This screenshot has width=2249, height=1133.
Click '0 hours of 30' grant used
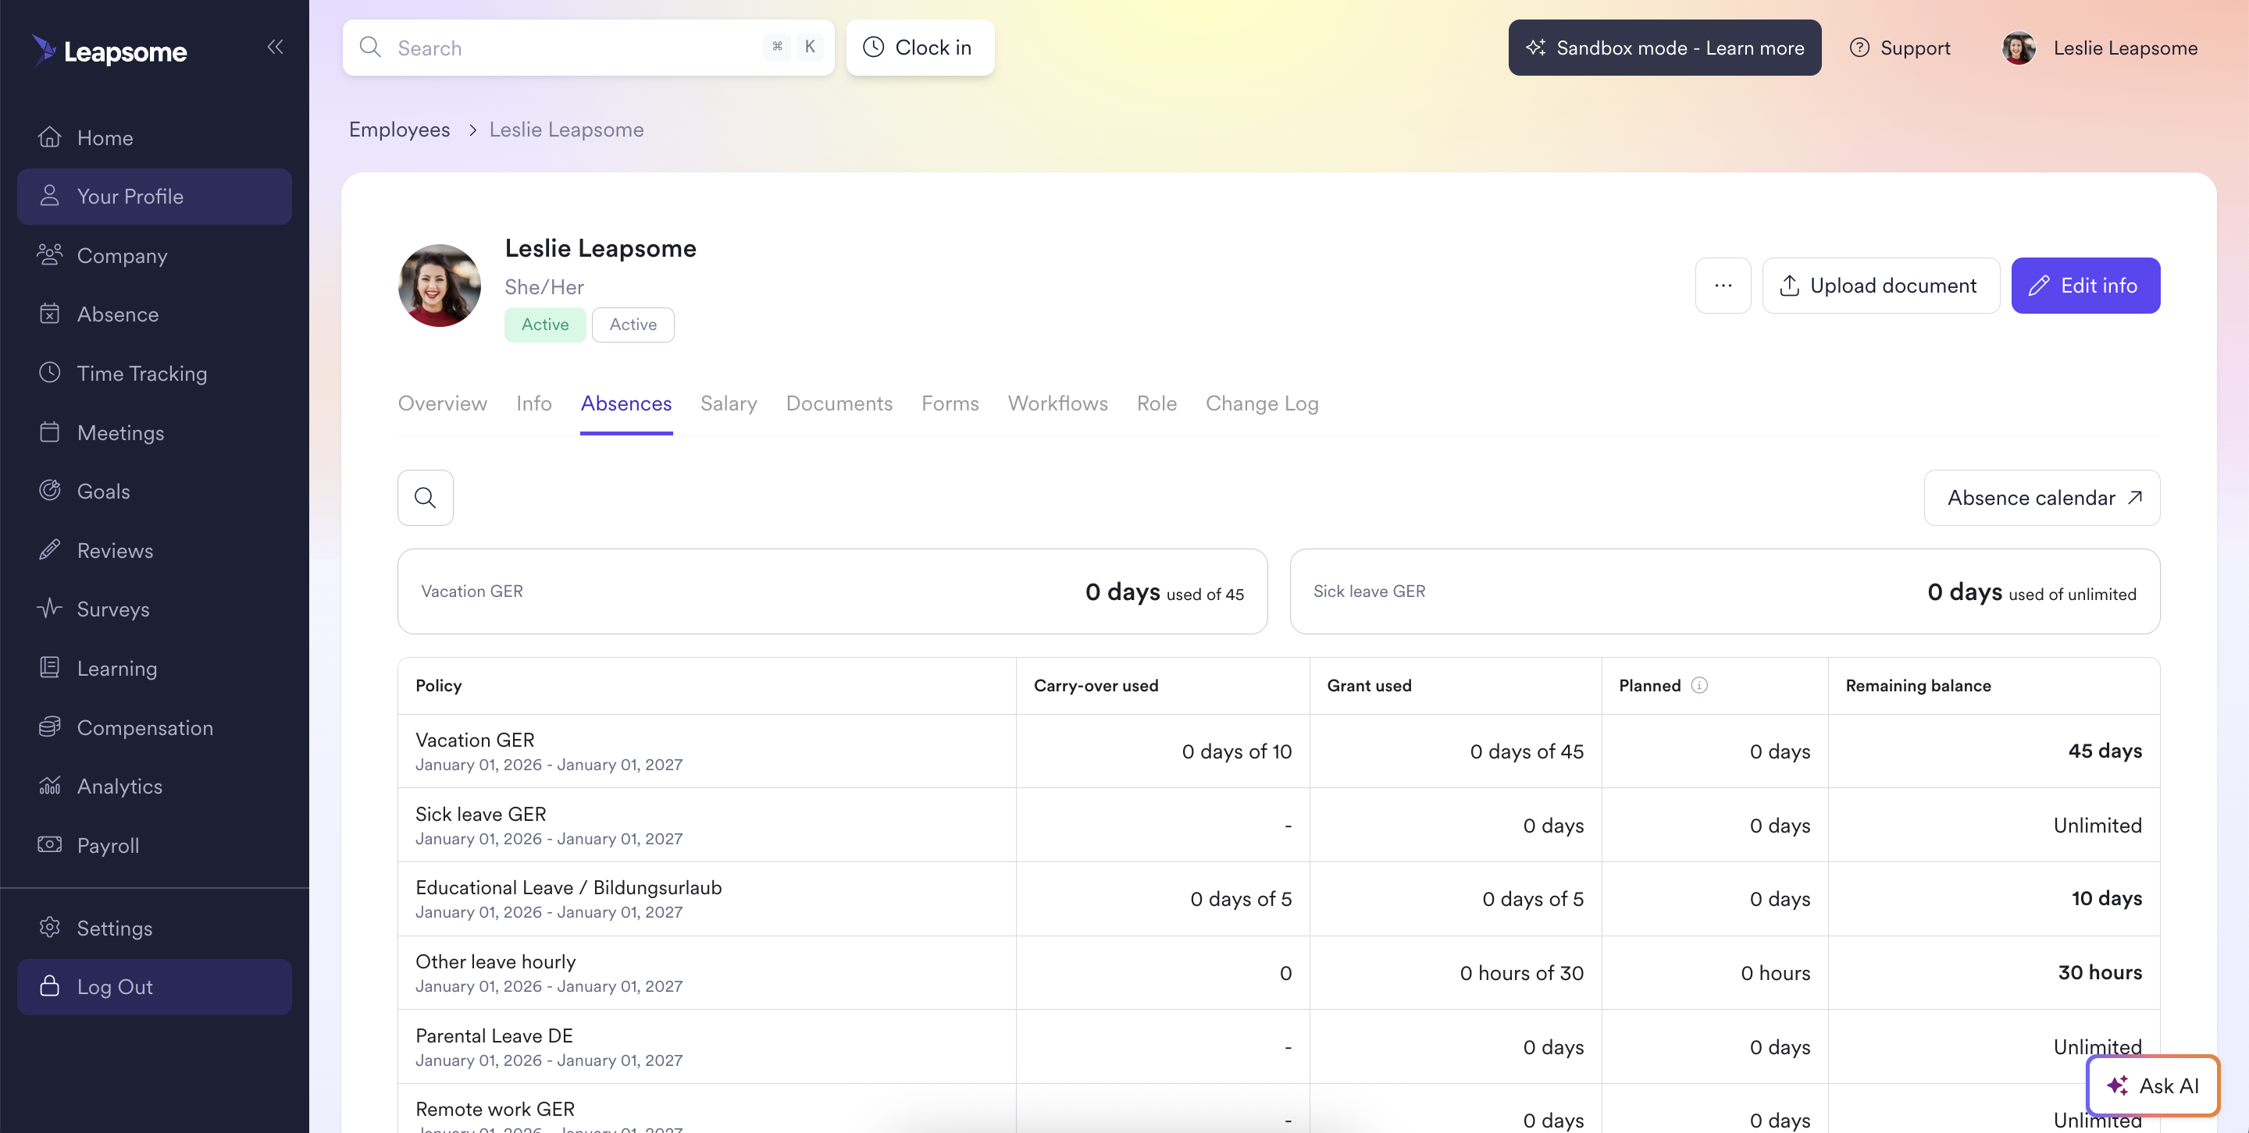coord(1522,973)
